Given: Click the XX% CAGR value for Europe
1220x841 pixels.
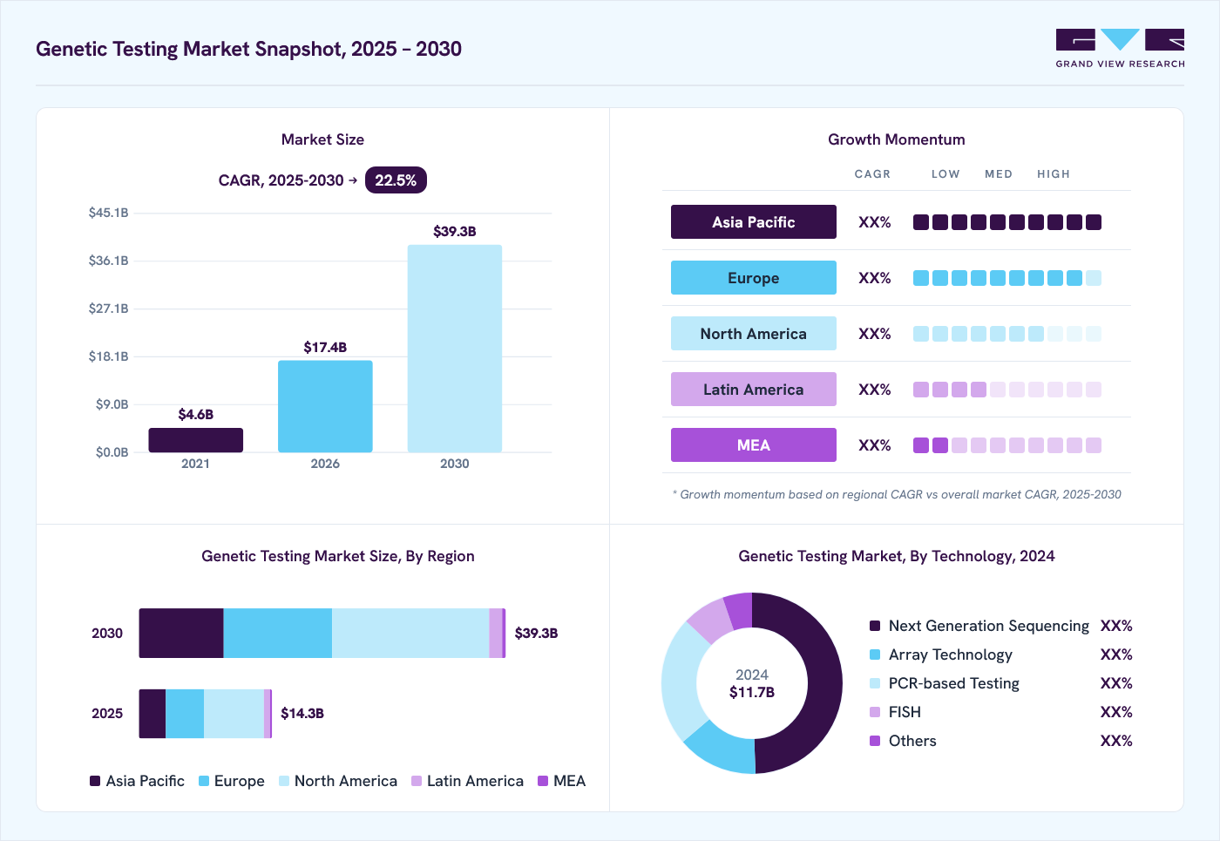Looking at the screenshot, I should click(x=875, y=278).
